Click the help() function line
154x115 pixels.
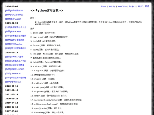click(x=46, y=62)
